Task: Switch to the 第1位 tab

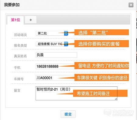Action: tap(16, 20)
